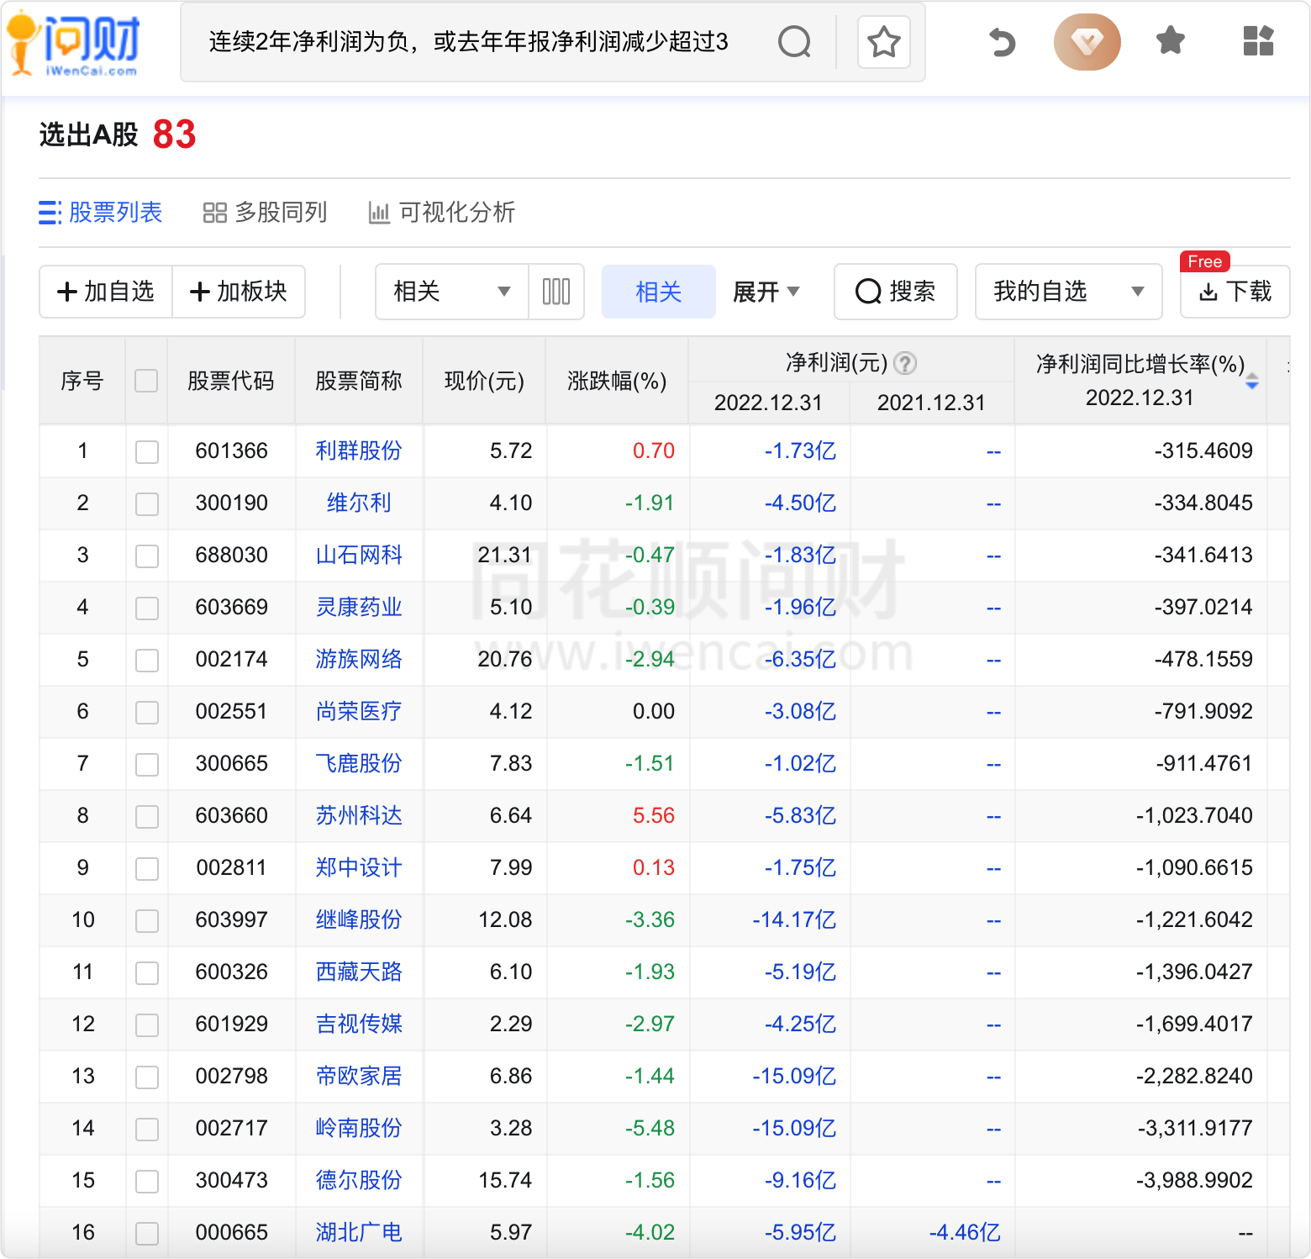The width and height of the screenshot is (1311, 1259).
Task: Switch to the 多股同列 tab
Action: [265, 213]
